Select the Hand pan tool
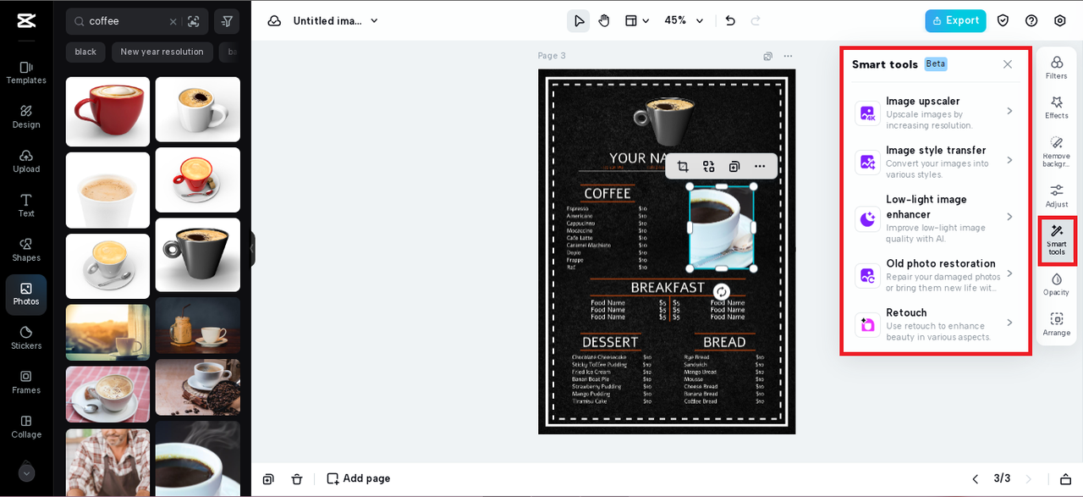The width and height of the screenshot is (1083, 497). pos(603,20)
